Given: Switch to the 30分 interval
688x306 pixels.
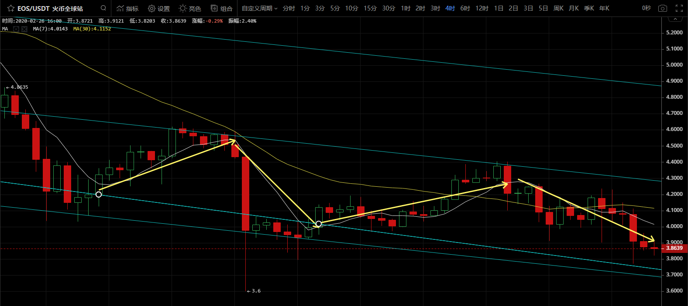Looking at the screenshot, I should click(389, 8).
